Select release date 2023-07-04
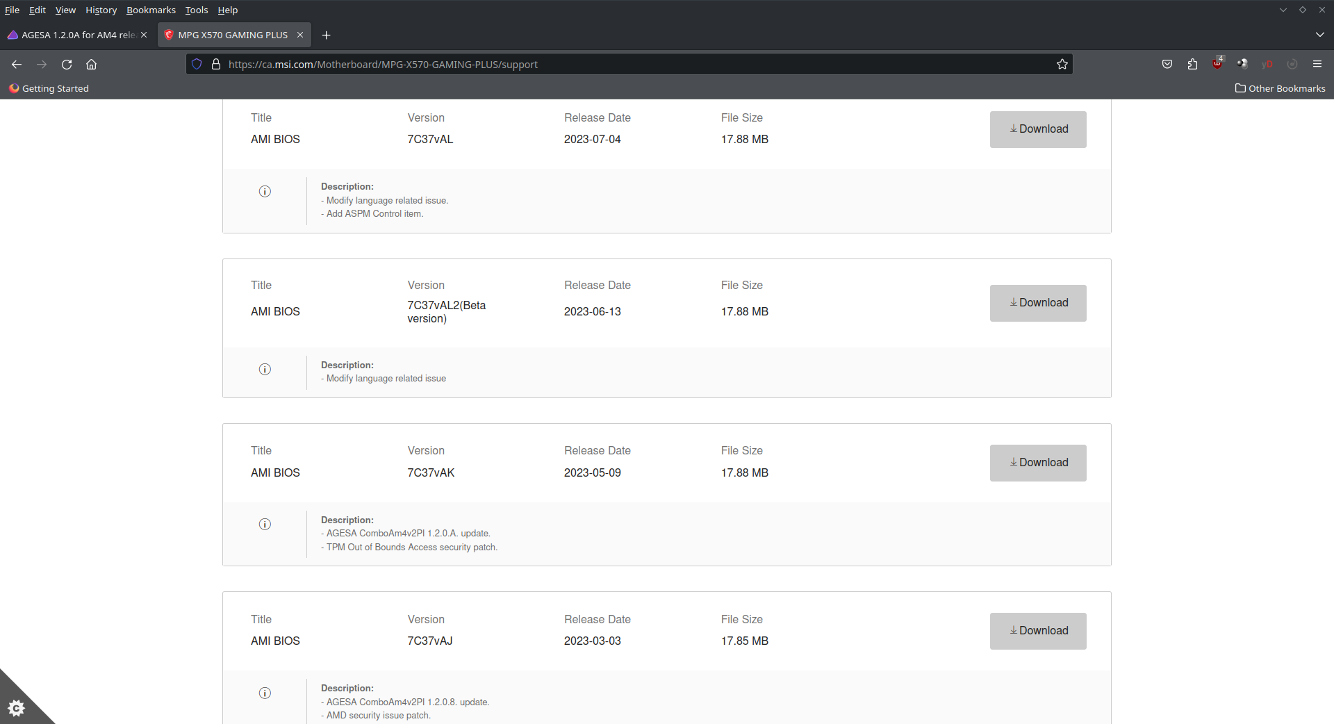The width and height of the screenshot is (1334, 724). pyautogui.click(x=593, y=139)
